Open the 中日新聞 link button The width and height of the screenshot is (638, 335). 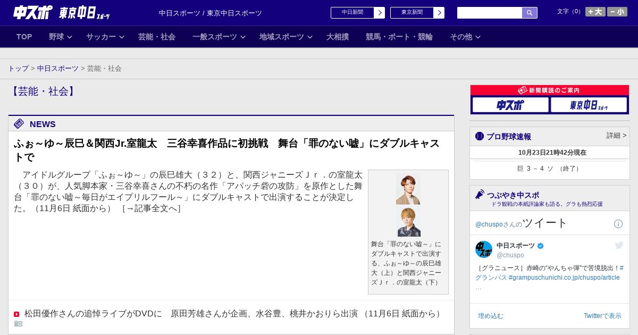click(x=352, y=13)
